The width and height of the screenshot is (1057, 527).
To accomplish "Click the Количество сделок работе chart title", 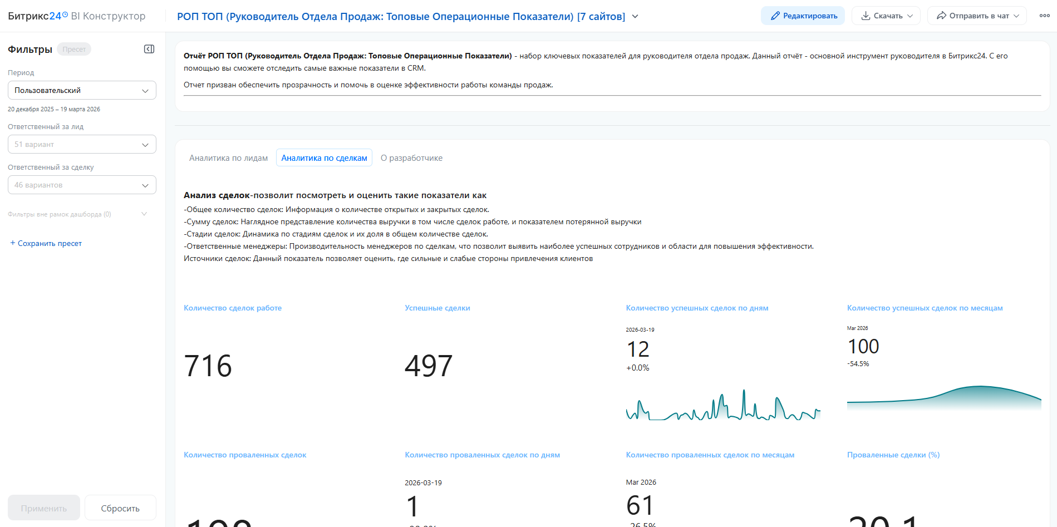I will 233,308.
